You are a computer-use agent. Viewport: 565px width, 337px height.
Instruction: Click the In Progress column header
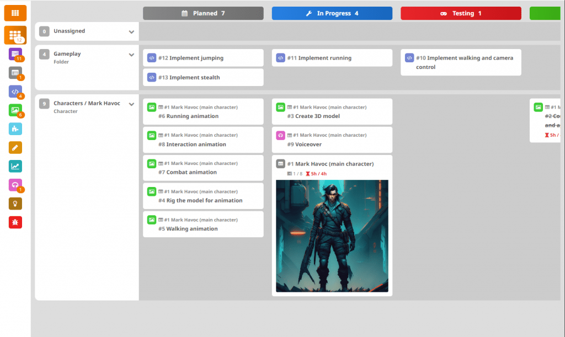332,13
